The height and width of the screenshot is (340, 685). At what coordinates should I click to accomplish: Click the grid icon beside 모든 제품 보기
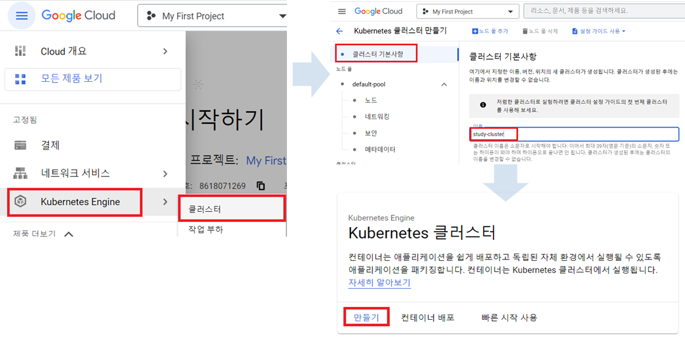20,79
